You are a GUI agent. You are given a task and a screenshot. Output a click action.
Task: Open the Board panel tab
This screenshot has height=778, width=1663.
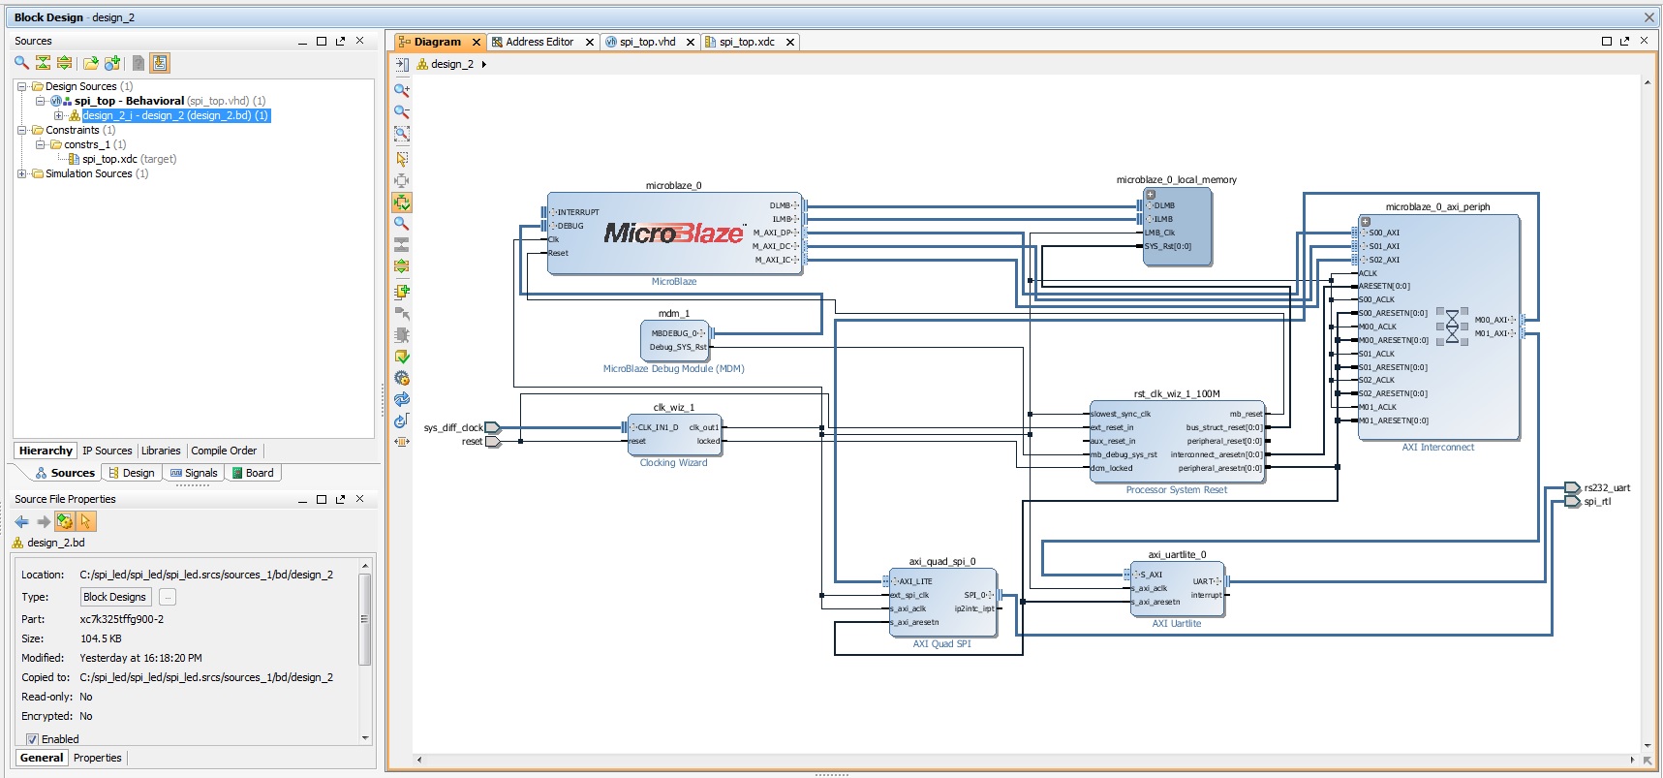point(253,473)
